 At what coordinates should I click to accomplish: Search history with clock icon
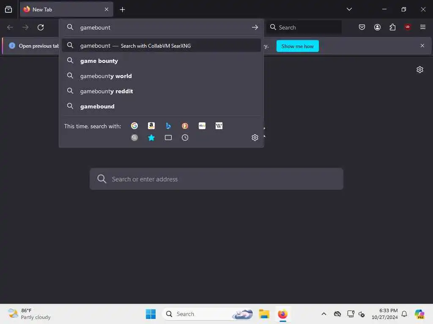tap(185, 138)
